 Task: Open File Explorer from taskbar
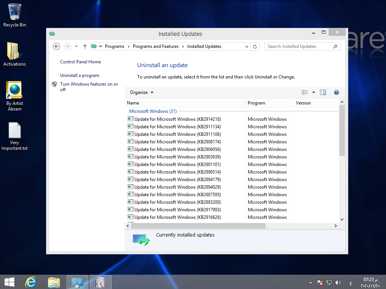click(54, 282)
